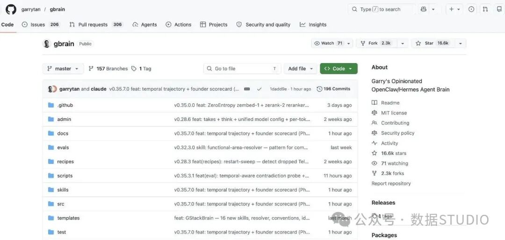505x240 pixels.
Task: Open the master branch selector dropdown
Action: (x=63, y=69)
